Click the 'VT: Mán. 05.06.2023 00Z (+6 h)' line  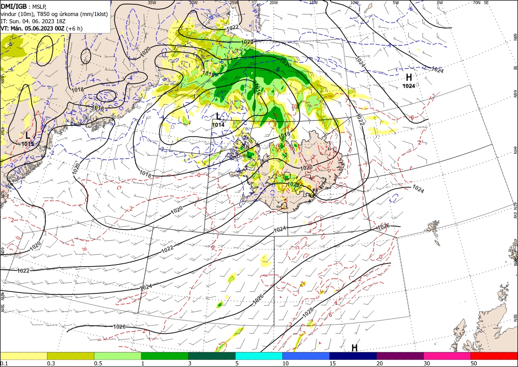click(x=41, y=28)
